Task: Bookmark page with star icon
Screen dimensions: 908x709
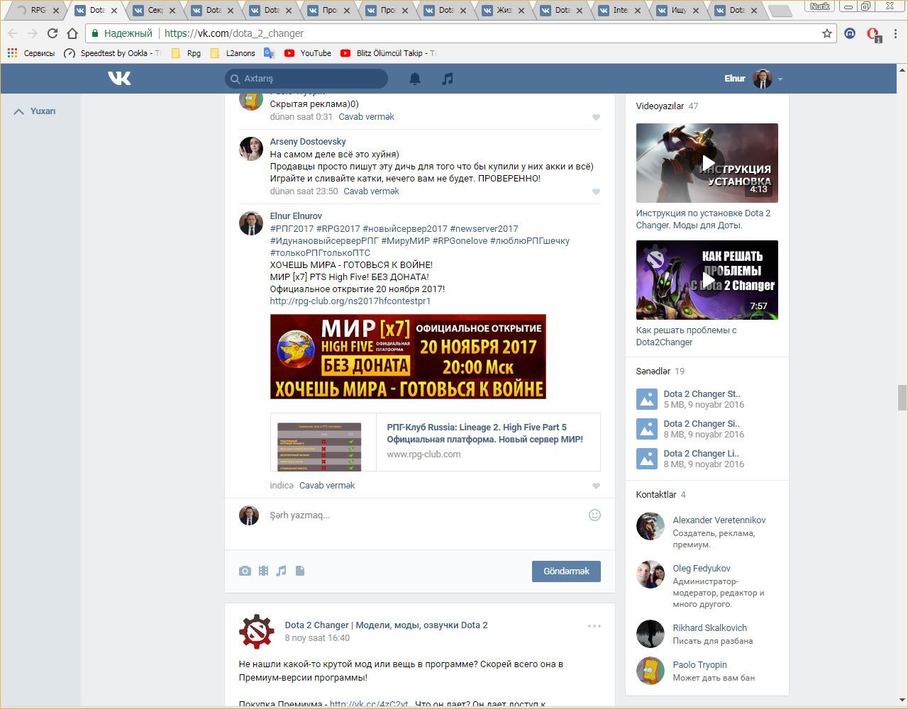Action: click(827, 33)
